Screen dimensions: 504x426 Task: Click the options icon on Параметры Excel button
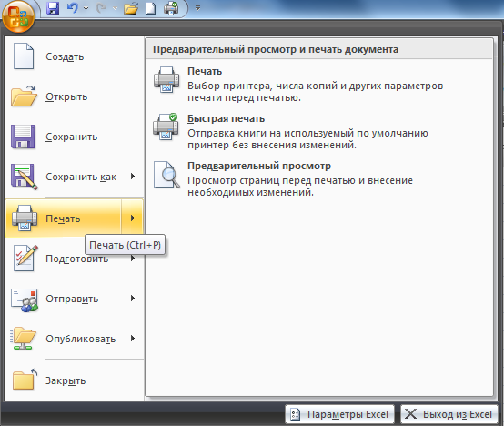[x=295, y=414]
